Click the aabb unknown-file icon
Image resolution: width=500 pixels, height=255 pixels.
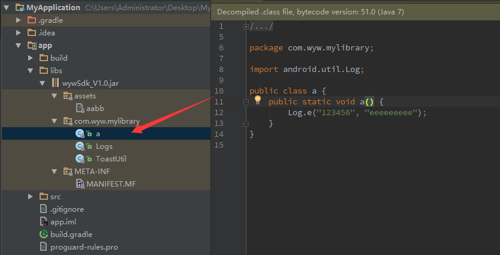point(80,108)
